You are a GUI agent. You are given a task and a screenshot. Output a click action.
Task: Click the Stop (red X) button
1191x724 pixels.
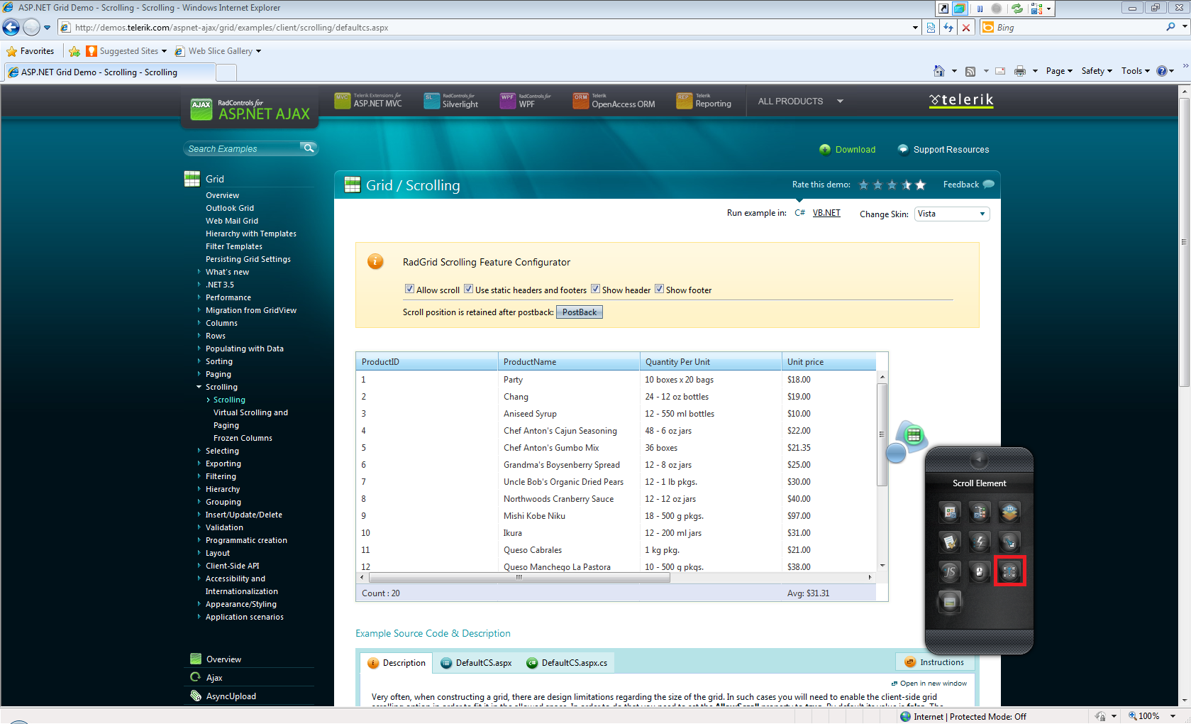[x=965, y=28]
